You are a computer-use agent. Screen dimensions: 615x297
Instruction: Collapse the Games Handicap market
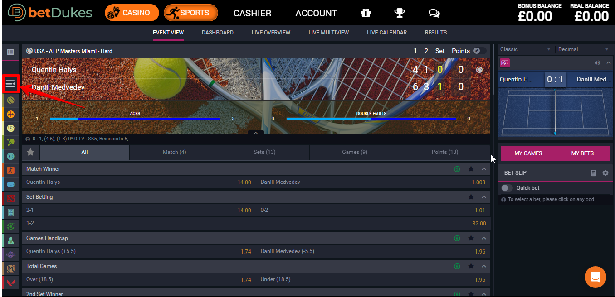pos(483,238)
